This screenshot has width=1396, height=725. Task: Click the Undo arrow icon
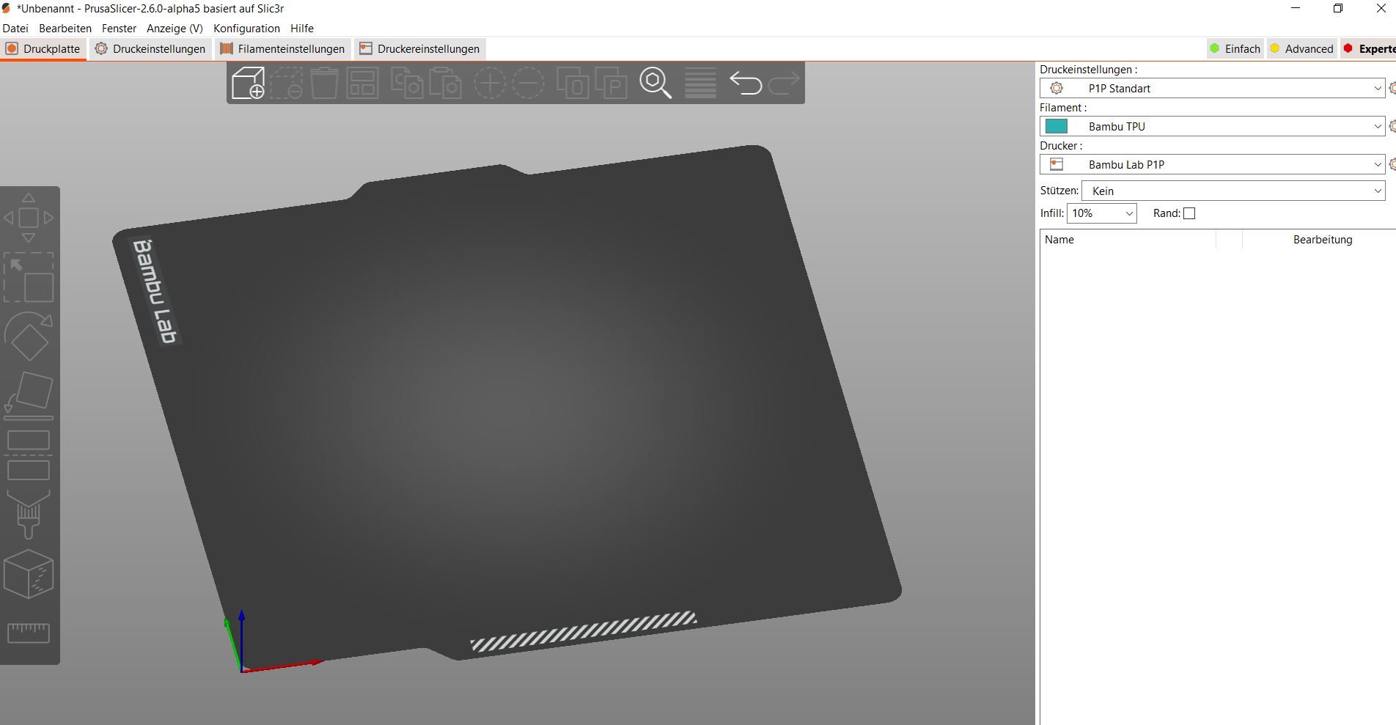pyautogui.click(x=746, y=83)
